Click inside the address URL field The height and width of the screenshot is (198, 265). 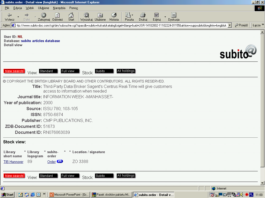pyautogui.click(x=122, y=26)
